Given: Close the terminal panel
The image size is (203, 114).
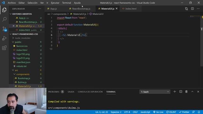Looking at the screenshot, I should tap(198, 92).
